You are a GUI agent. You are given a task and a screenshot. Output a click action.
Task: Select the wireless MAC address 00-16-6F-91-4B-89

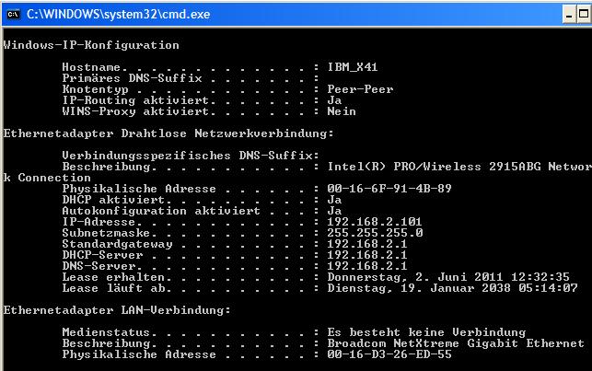pos(389,189)
